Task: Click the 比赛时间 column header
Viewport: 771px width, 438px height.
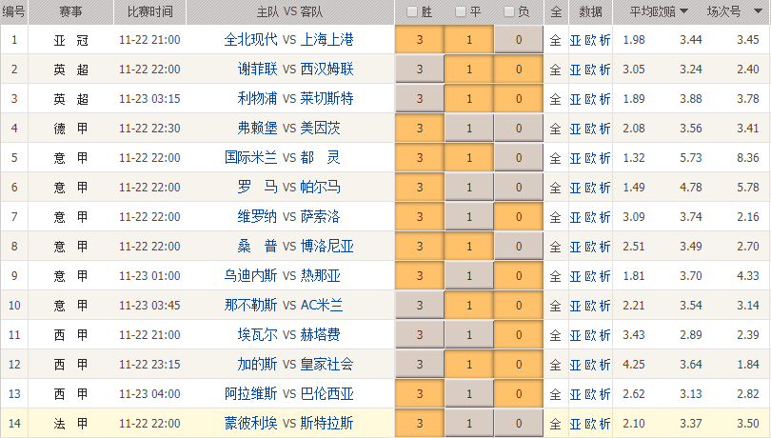Action: coord(150,11)
